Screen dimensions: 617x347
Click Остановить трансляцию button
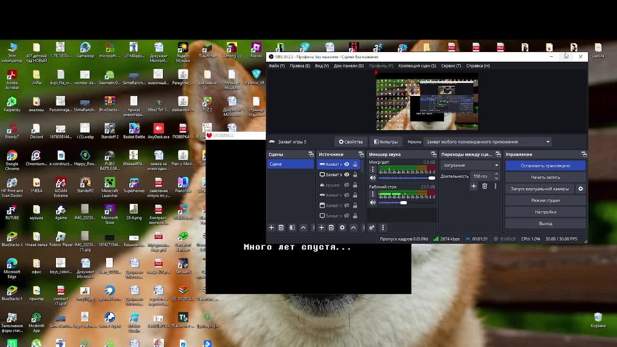pyautogui.click(x=545, y=166)
